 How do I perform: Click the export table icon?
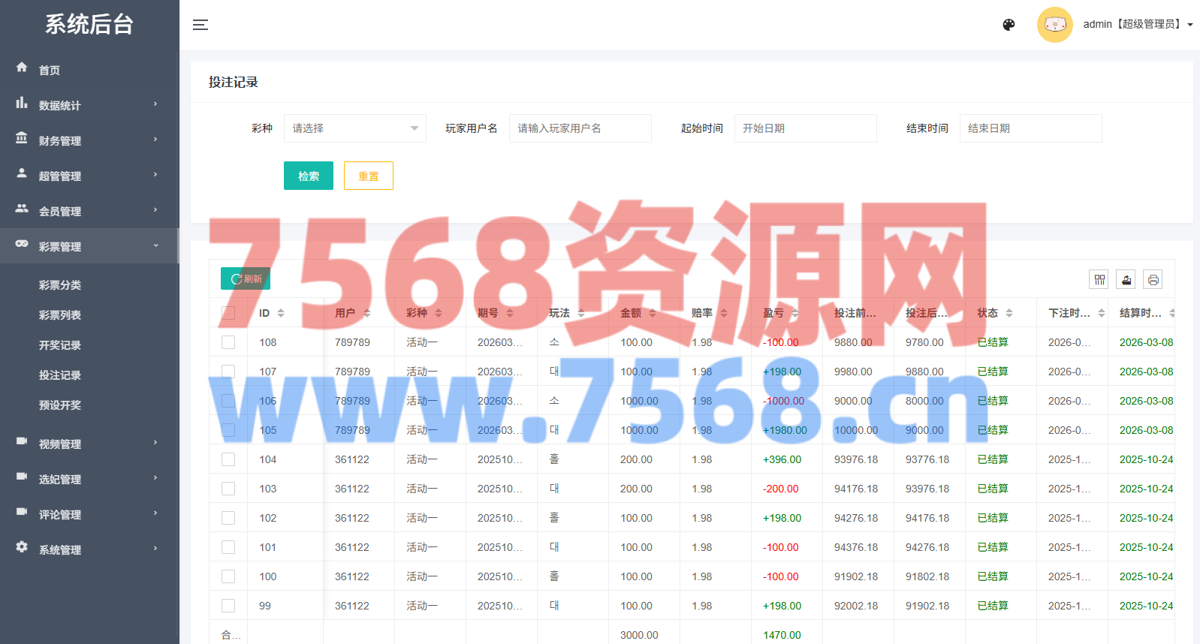point(1126,280)
